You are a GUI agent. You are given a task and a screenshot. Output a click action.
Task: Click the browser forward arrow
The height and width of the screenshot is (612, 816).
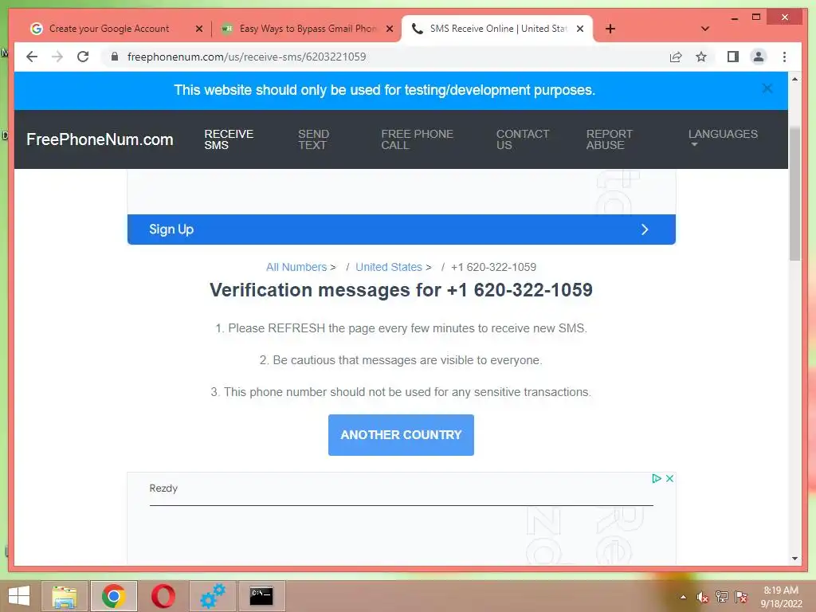(57, 57)
